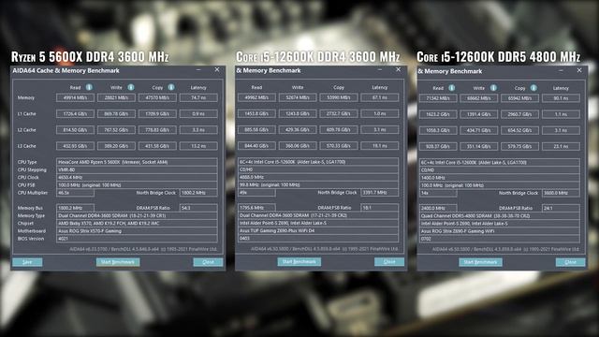Click CPU Type field HexaCore AMD Ryzen 5 5600X
This screenshot has height=337, width=599.
pos(137,162)
